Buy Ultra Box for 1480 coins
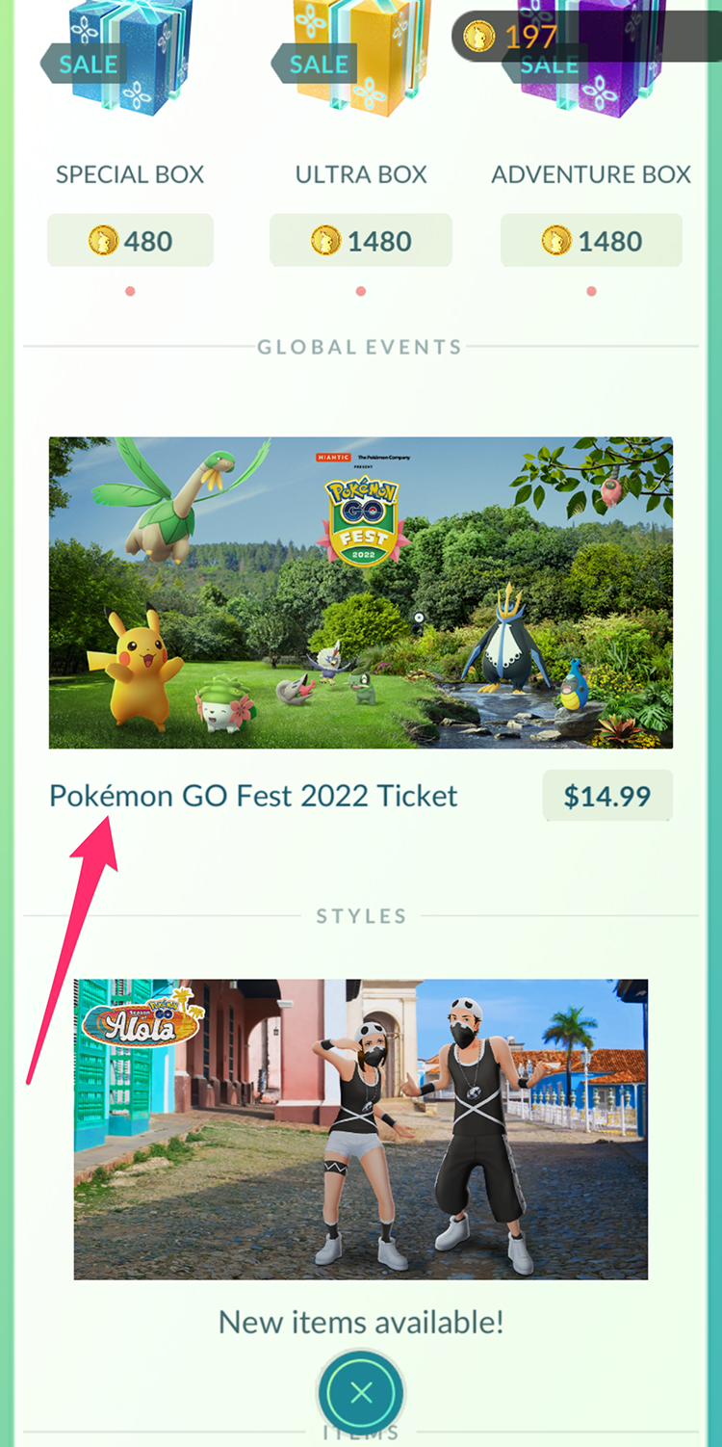 361,240
